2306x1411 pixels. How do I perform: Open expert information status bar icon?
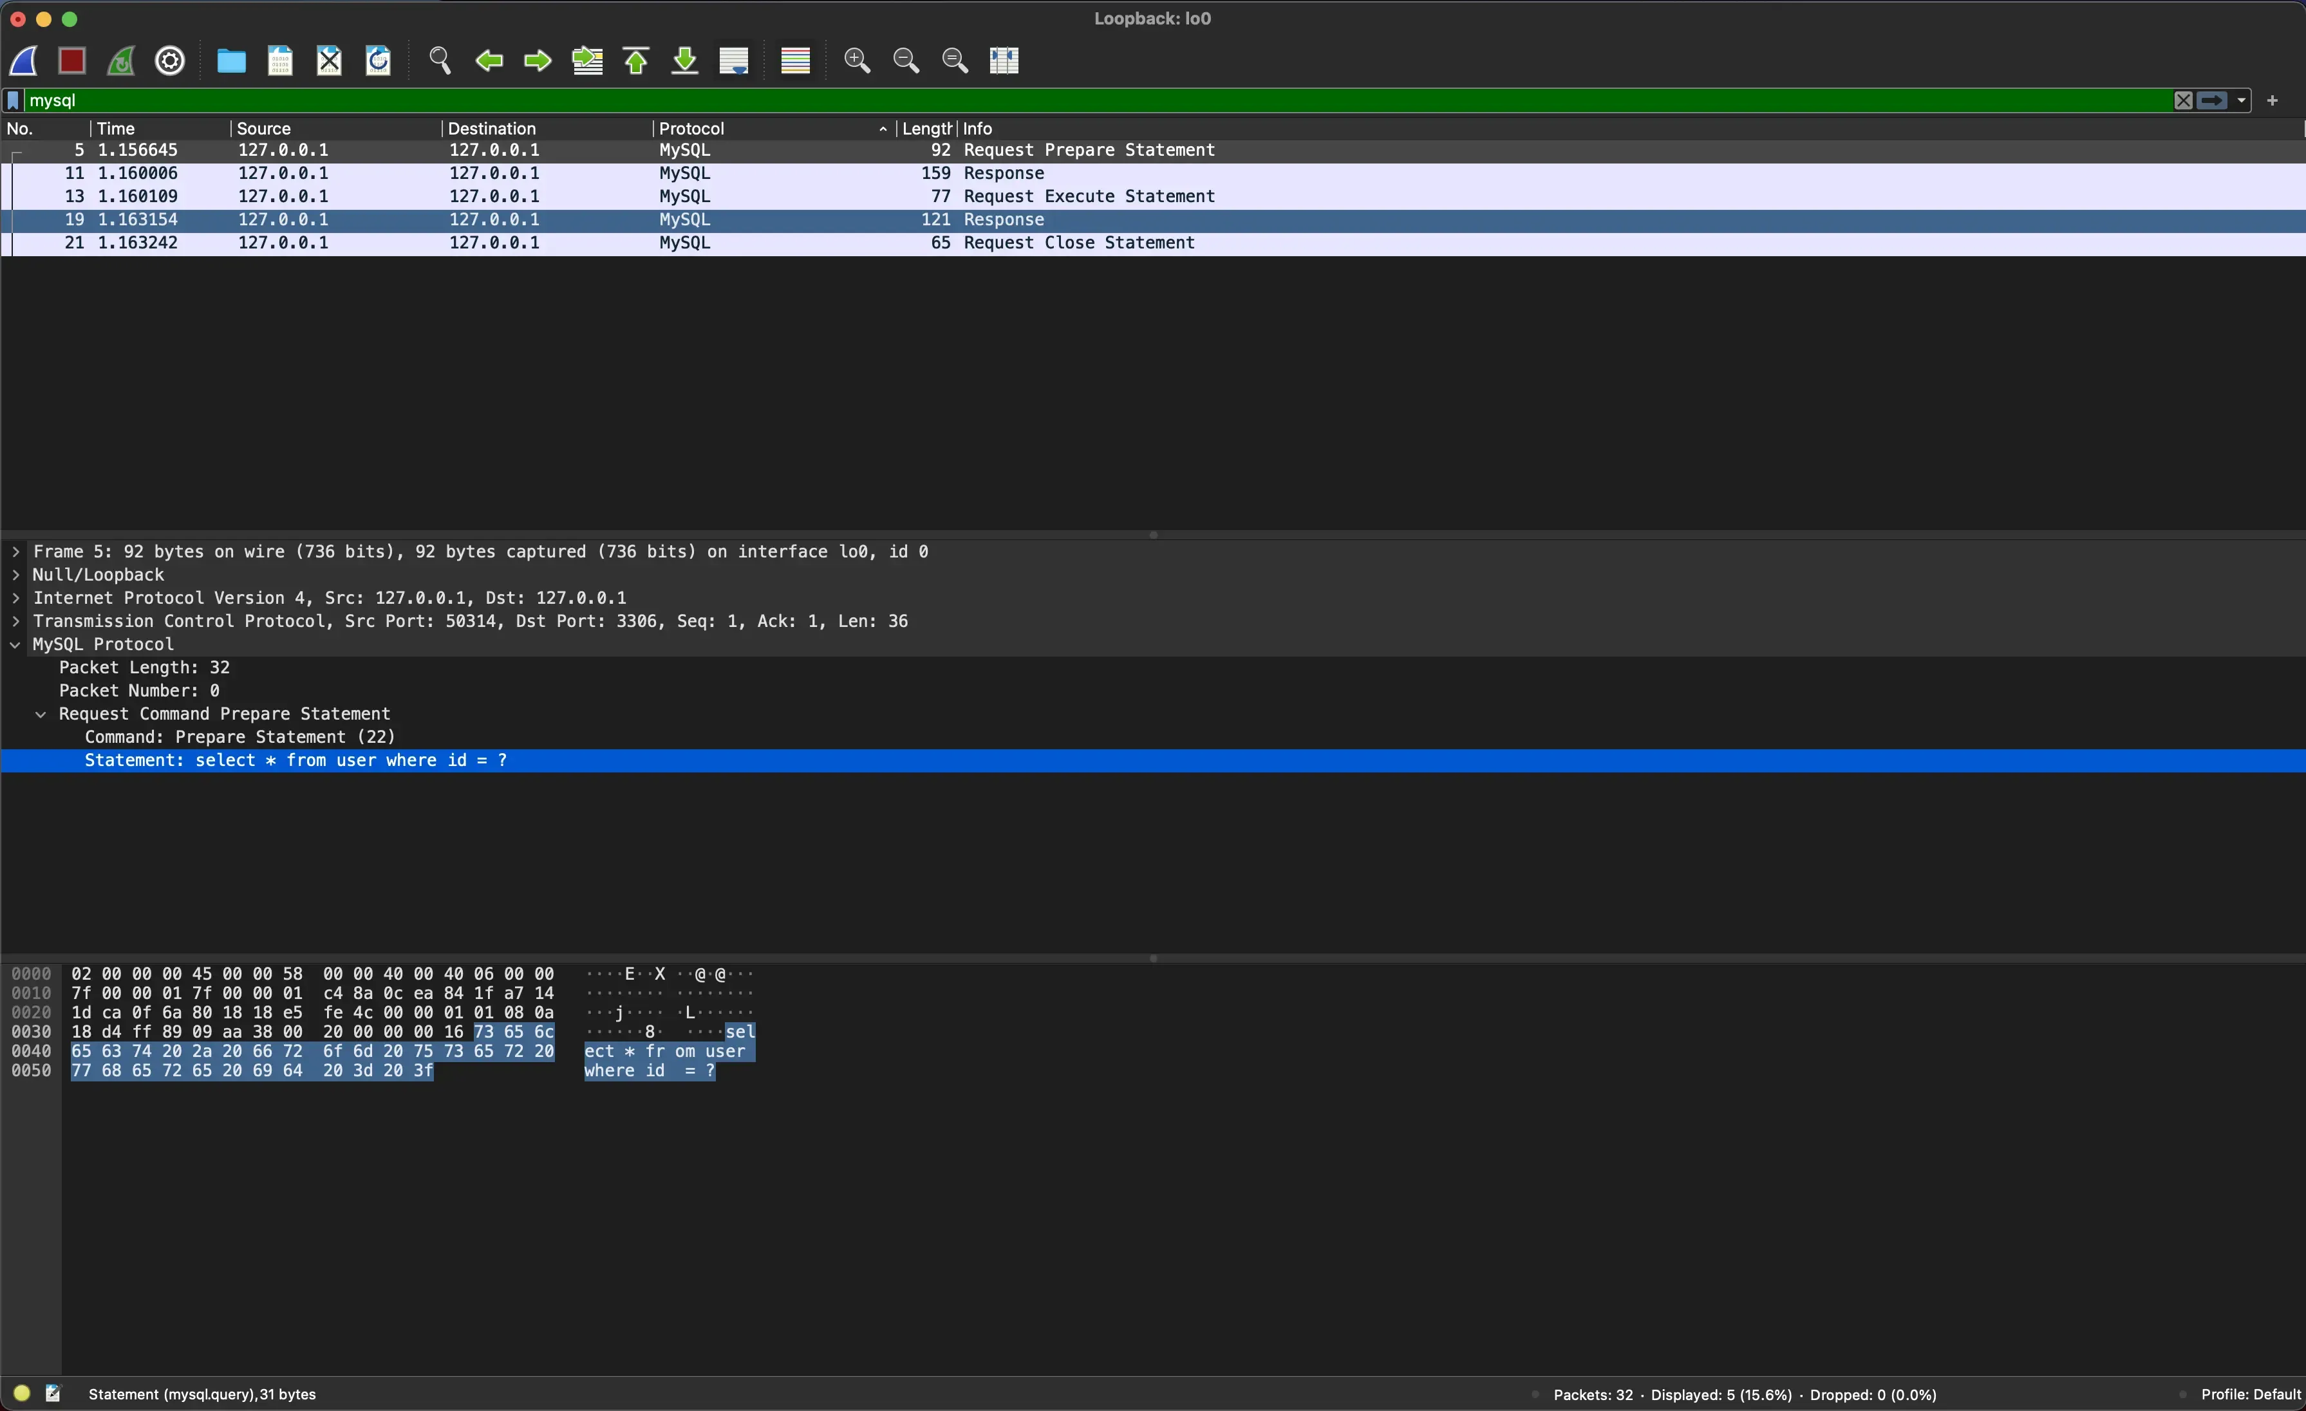pyautogui.click(x=21, y=1394)
